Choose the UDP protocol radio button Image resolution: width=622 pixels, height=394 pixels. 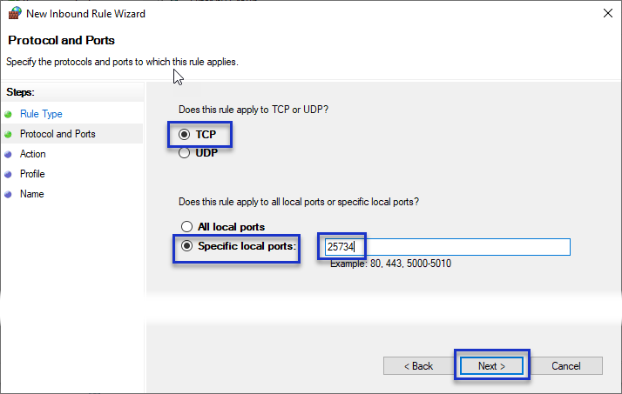184,153
